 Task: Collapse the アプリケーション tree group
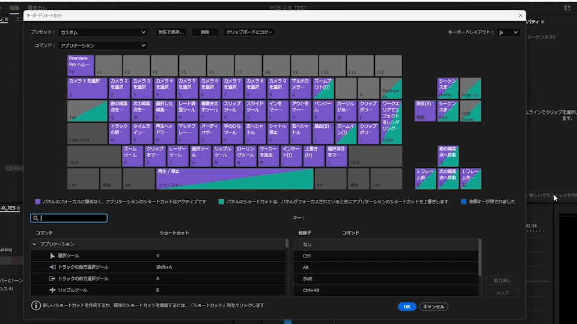34,244
